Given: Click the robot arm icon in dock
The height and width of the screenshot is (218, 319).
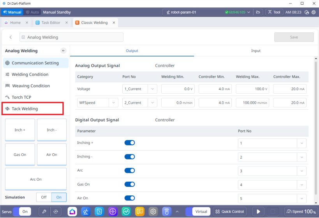Looking at the screenshot, I should (86, 211).
